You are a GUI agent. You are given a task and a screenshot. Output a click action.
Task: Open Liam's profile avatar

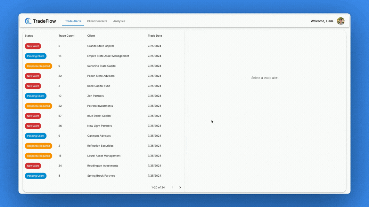340,21
